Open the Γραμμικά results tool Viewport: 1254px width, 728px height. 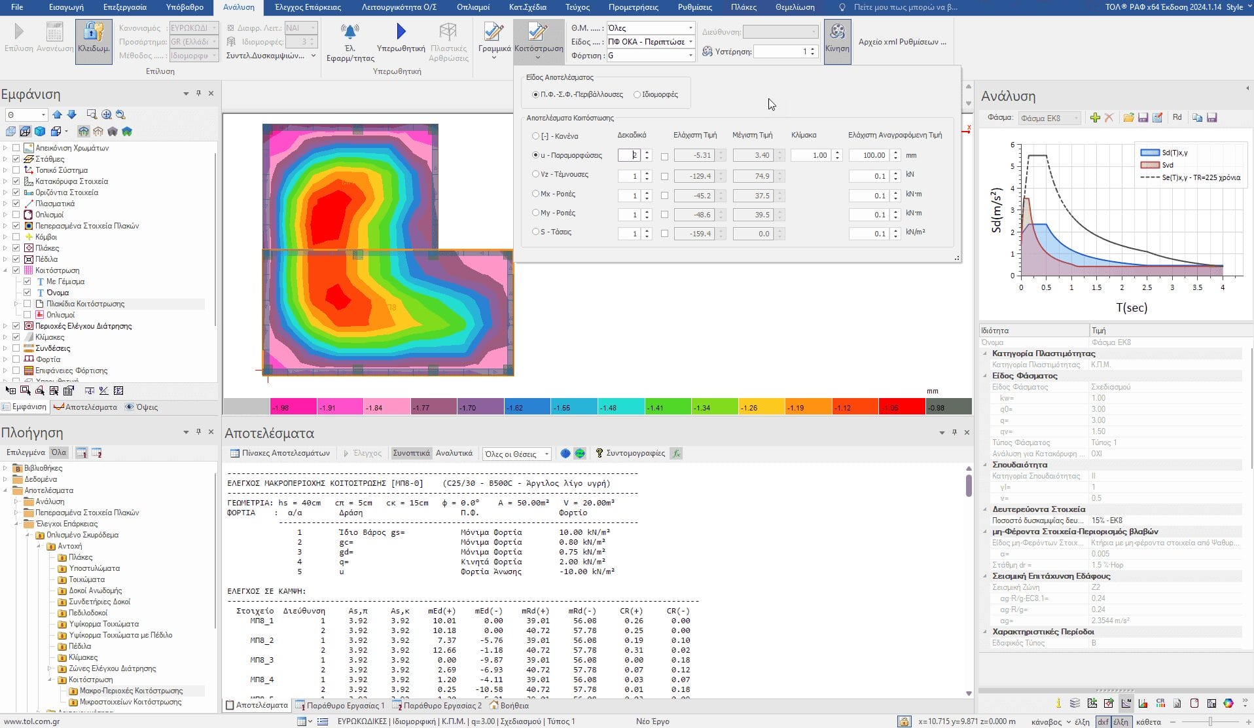[x=493, y=33]
